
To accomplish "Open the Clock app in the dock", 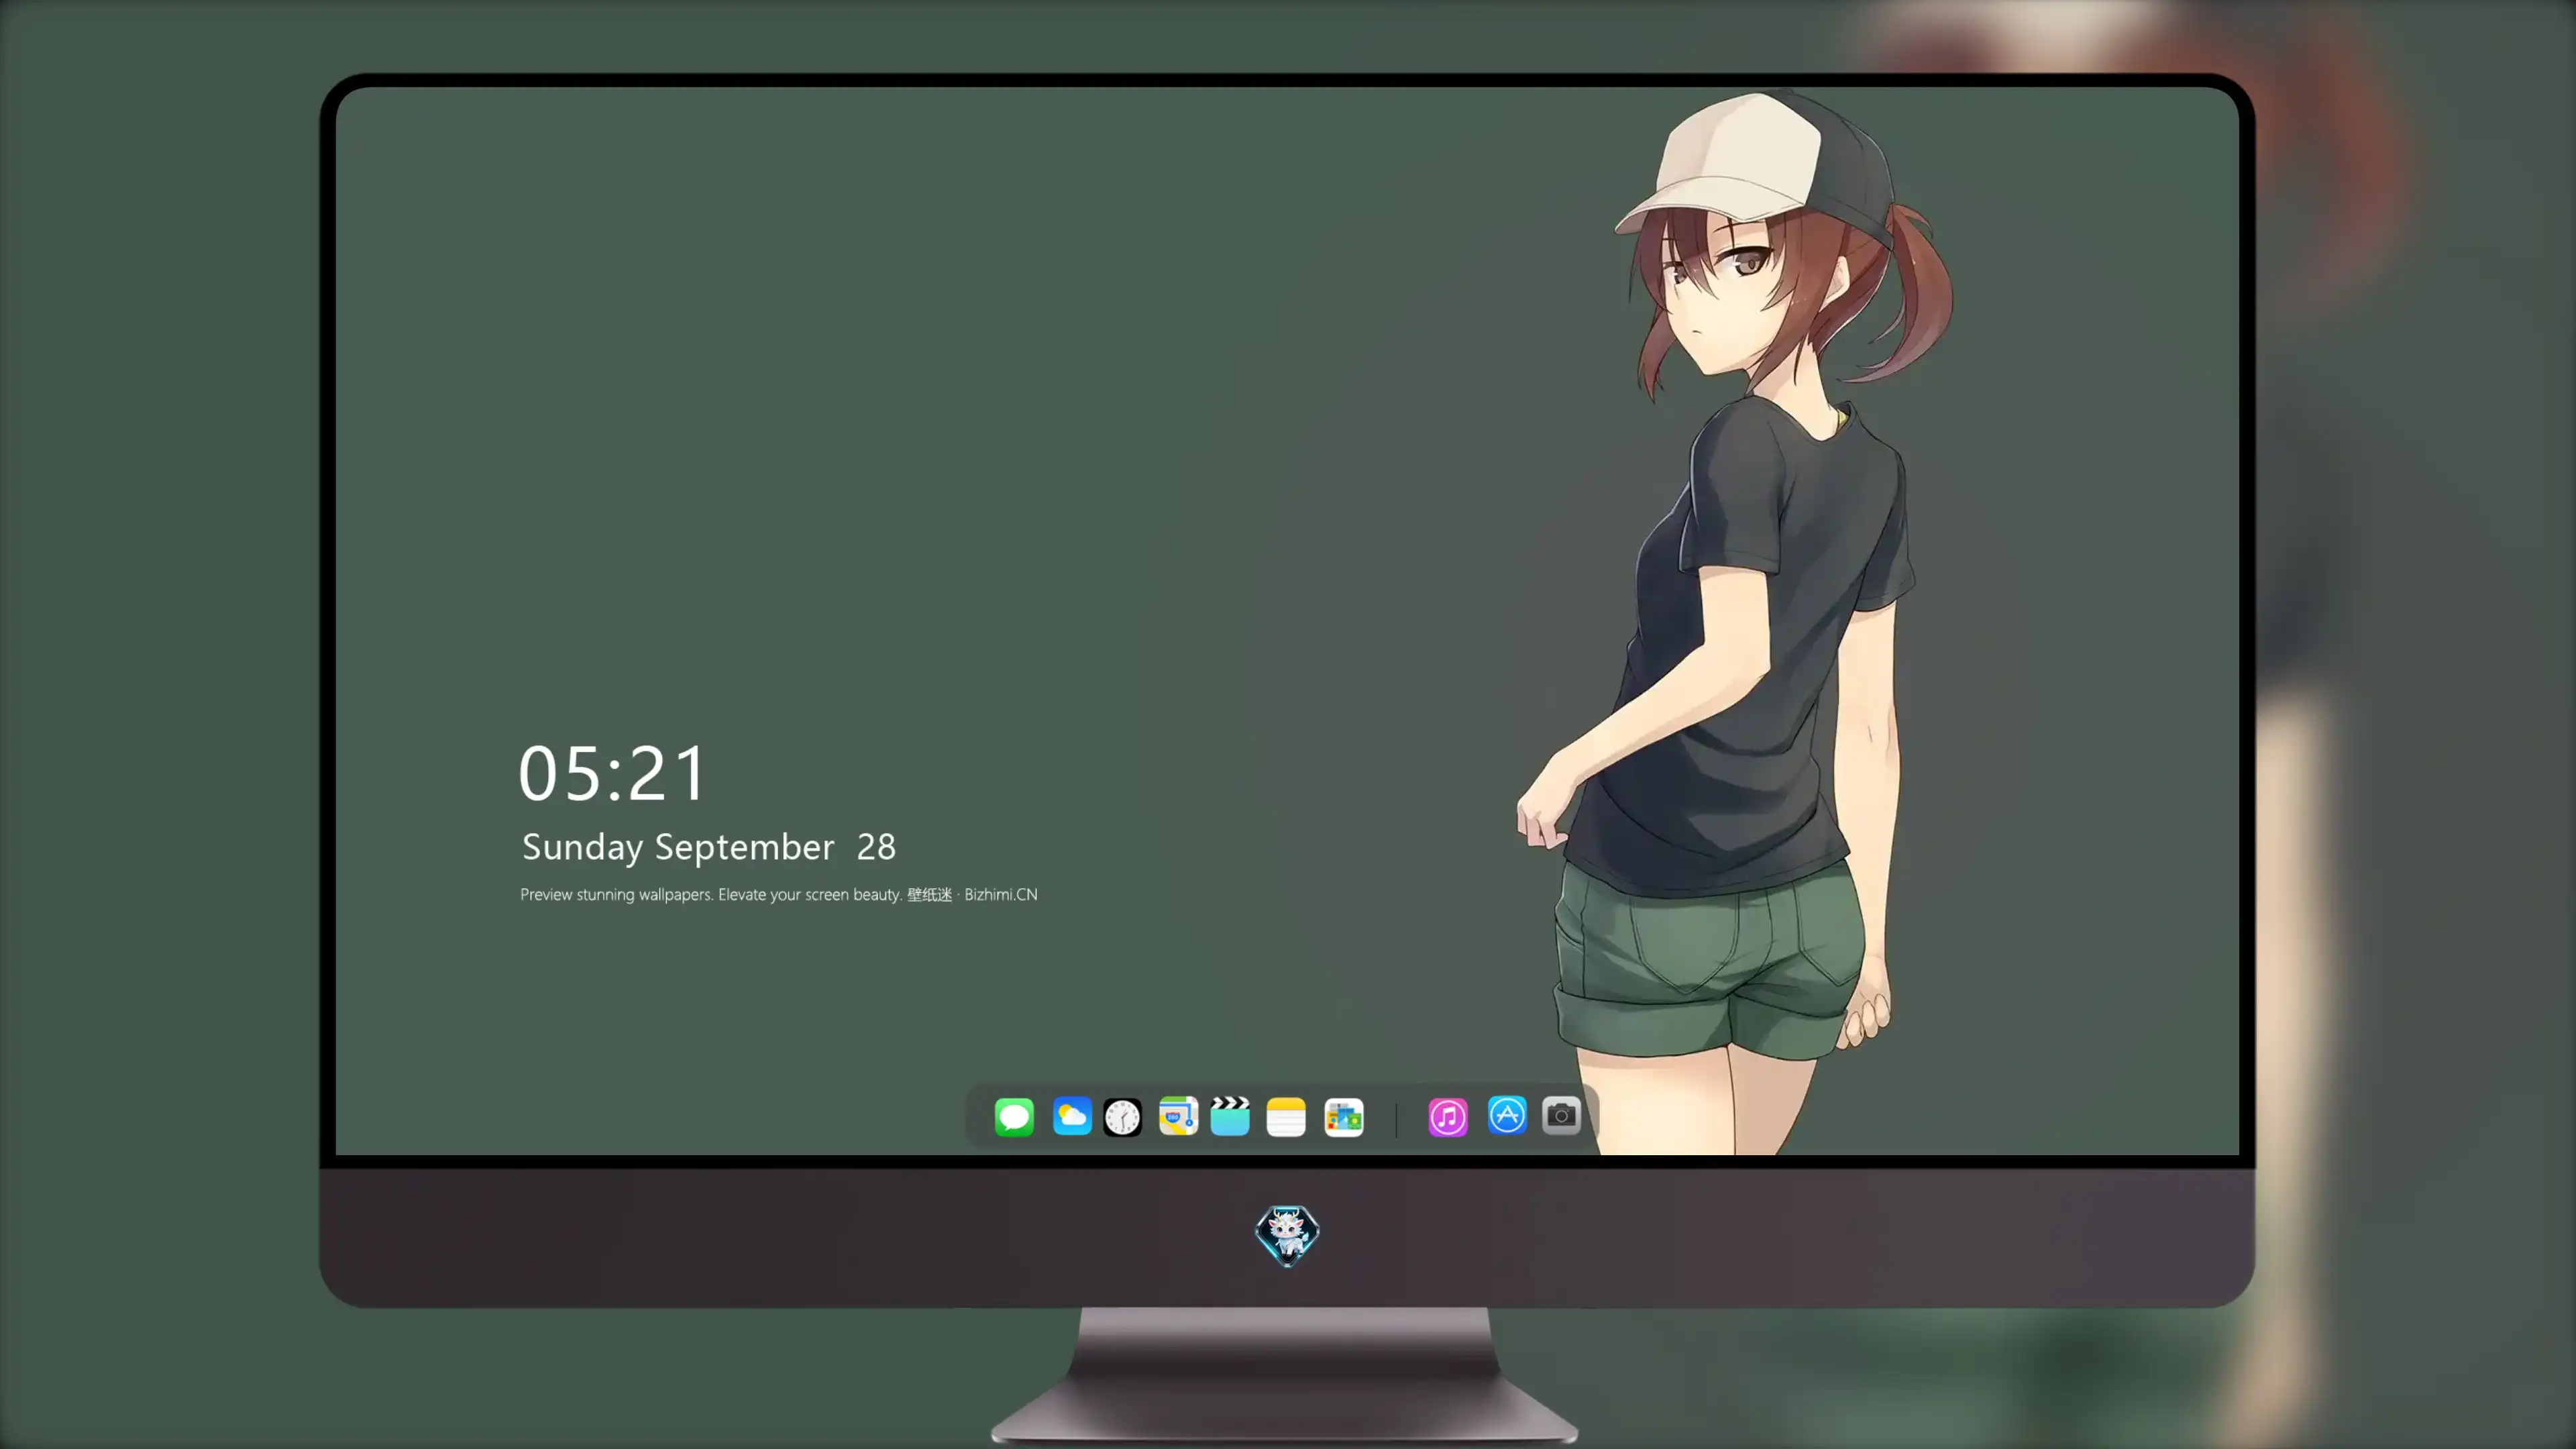I will click(1122, 1116).
